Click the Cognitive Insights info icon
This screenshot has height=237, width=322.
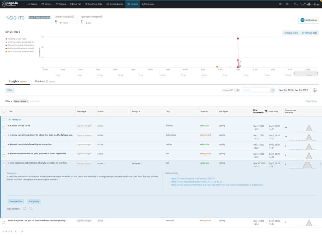click(73, 17)
